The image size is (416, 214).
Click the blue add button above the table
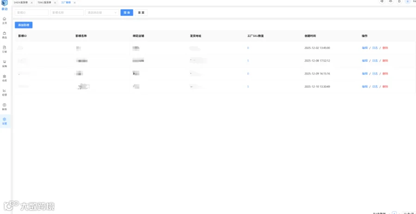[x=24, y=25]
